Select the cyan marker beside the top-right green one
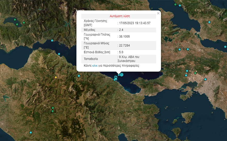The width and height of the screenshot is (227, 141). click(x=180, y=6)
